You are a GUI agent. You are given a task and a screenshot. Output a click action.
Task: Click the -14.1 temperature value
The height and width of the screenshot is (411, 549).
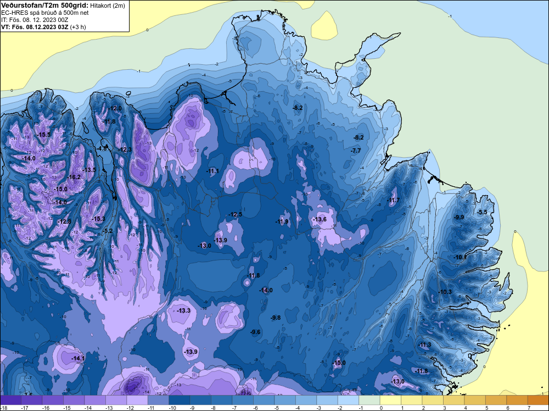[x=78, y=358]
